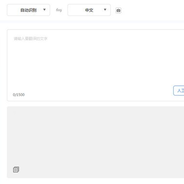Open the 中文 target language dropdown

click(89, 10)
